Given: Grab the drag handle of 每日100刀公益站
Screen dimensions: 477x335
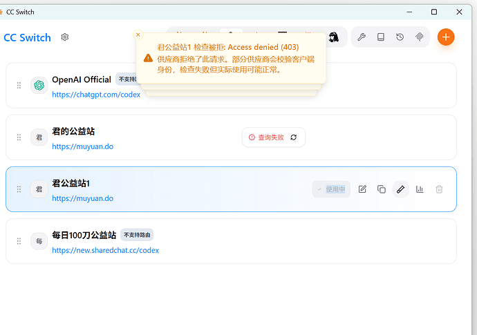Looking at the screenshot, I should 19,241.
